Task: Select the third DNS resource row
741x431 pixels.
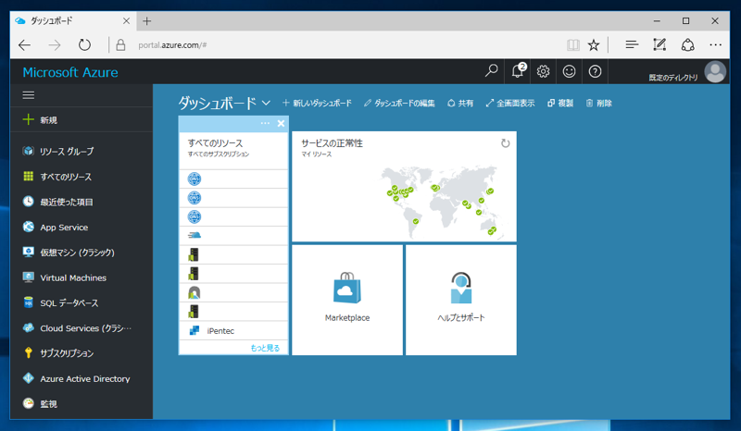Action: click(x=233, y=216)
